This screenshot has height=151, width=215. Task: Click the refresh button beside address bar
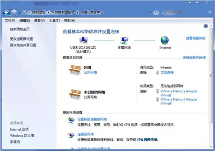tap(156, 13)
